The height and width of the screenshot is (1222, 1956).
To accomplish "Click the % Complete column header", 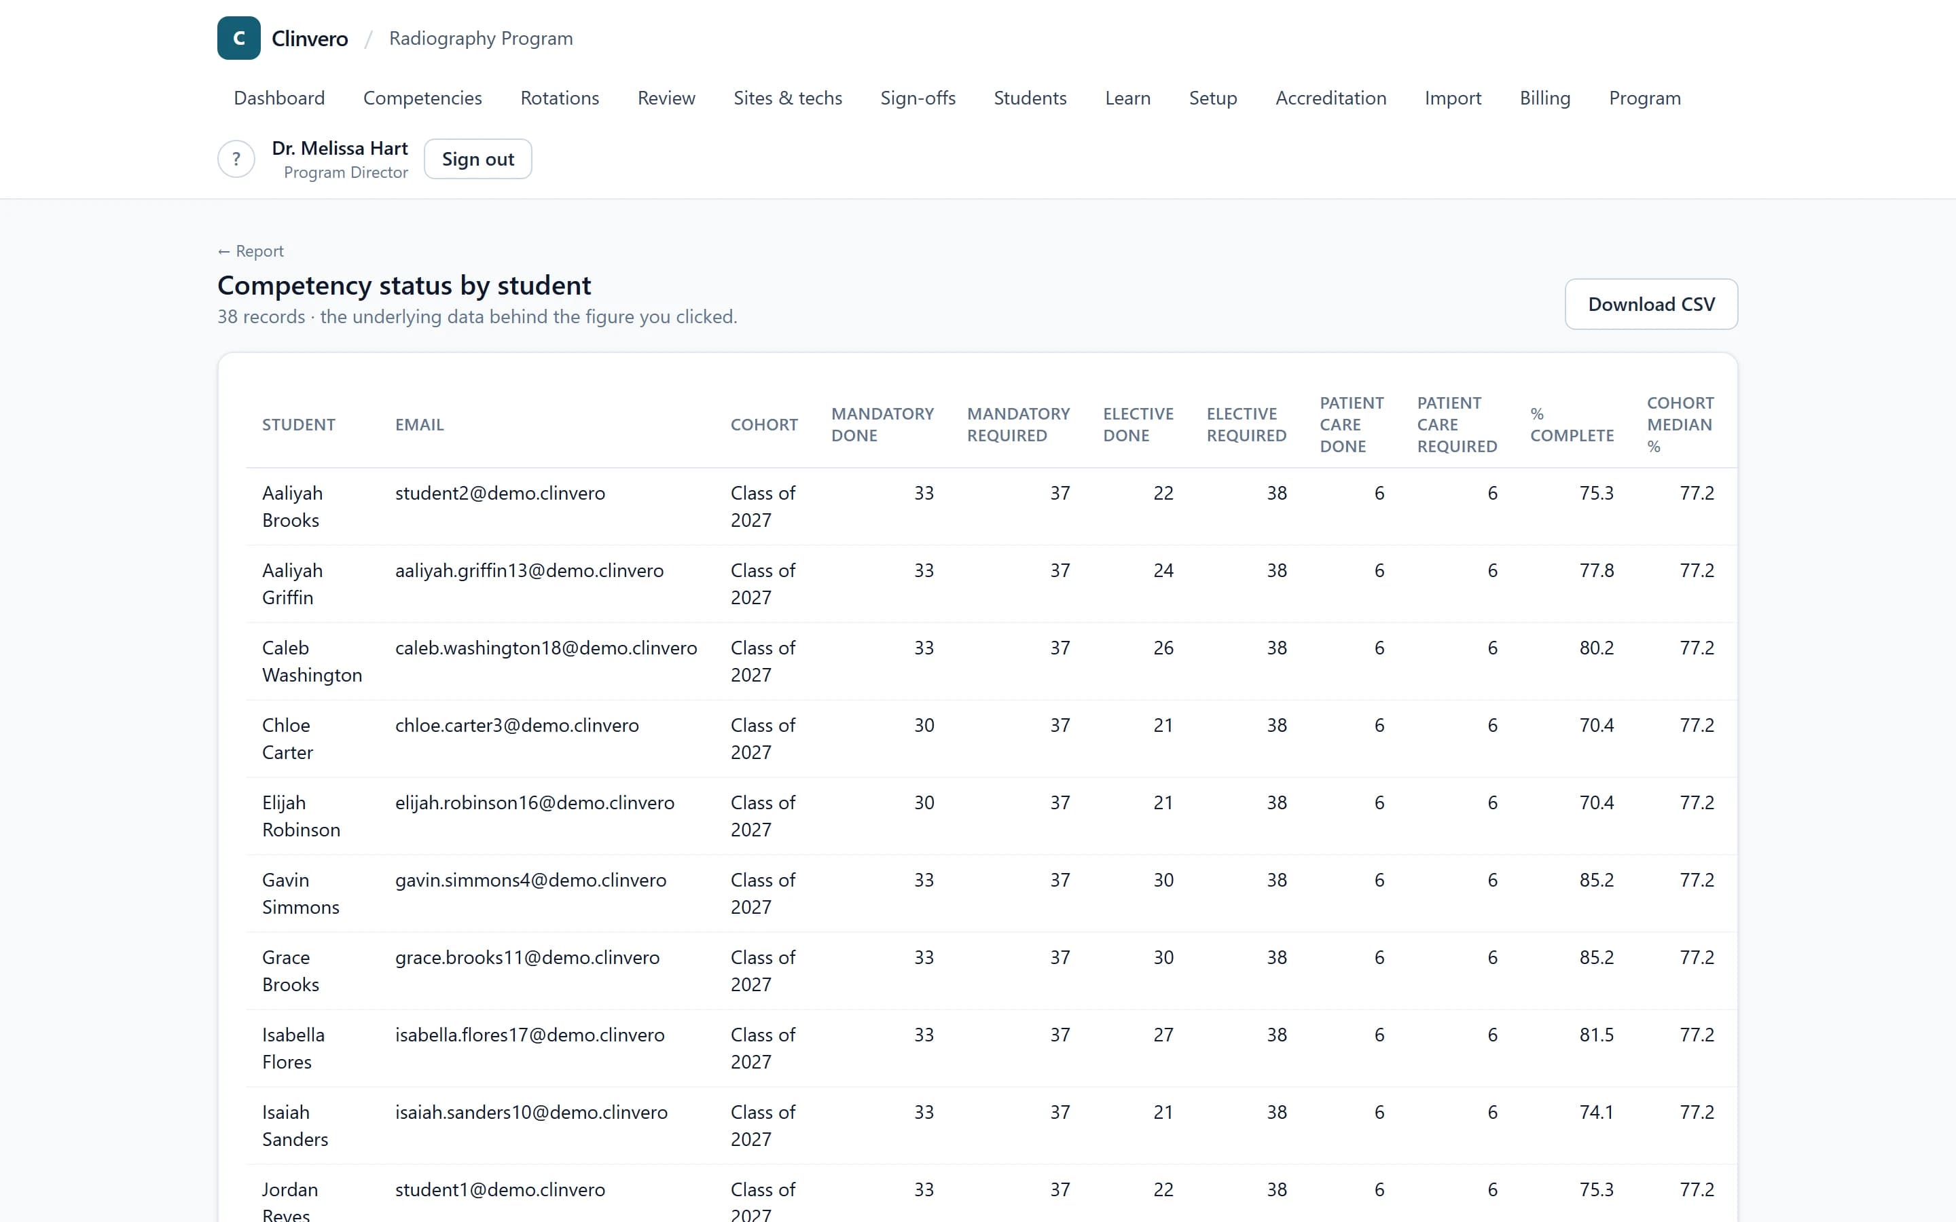I will point(1572,424).
